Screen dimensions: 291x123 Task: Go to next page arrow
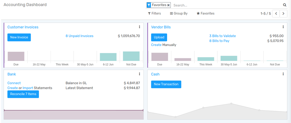pos(283,14)
